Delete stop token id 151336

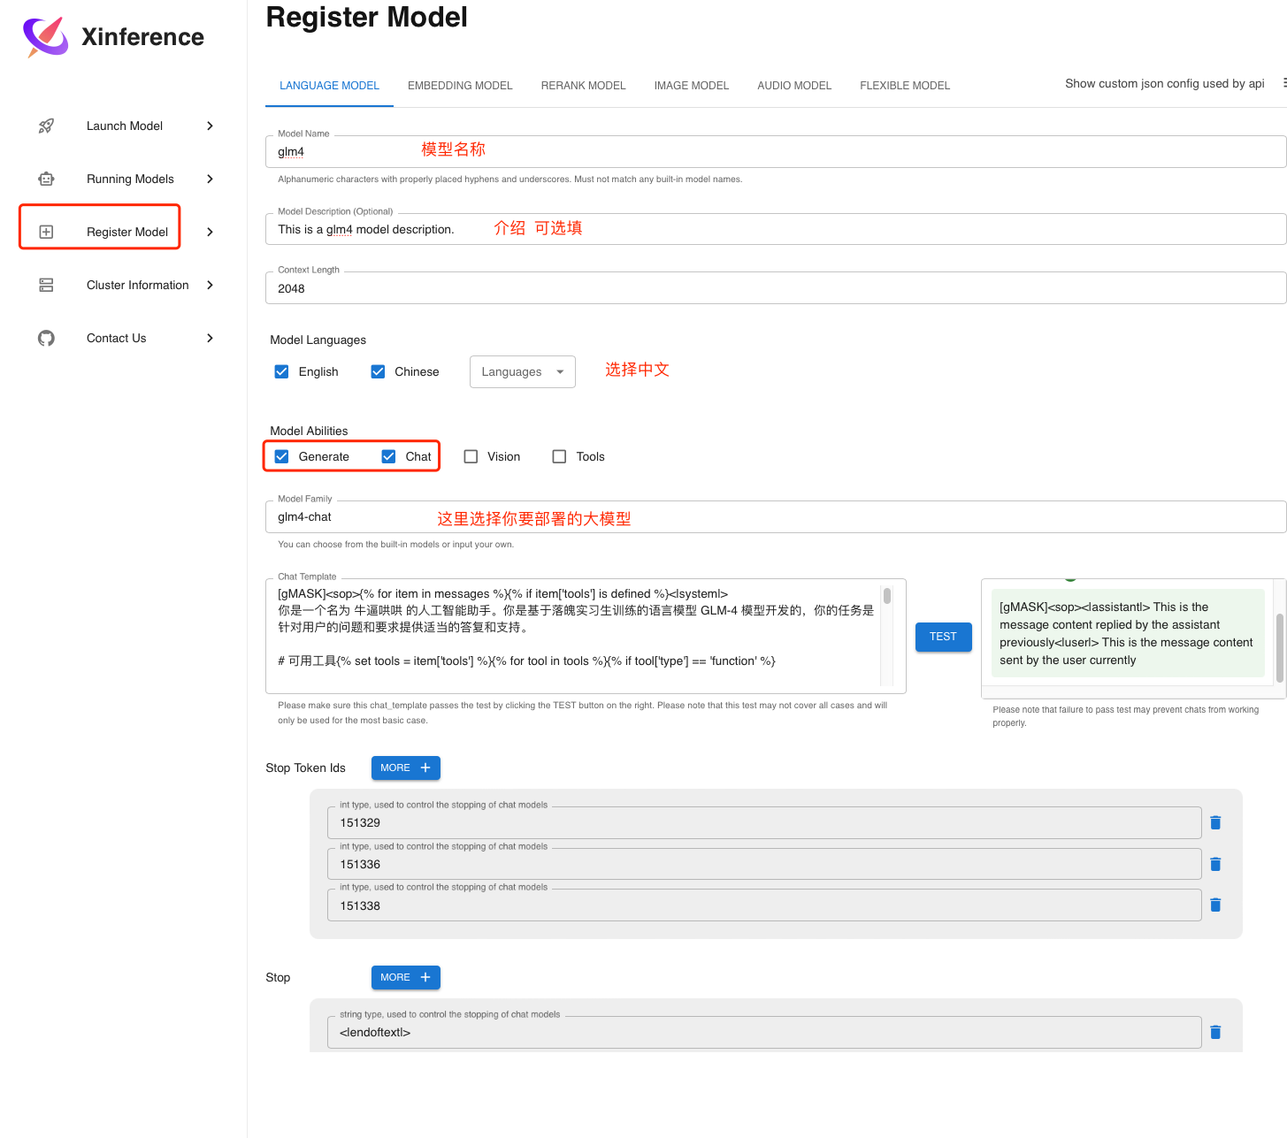pos(1215,865)
